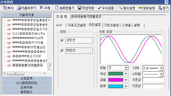Select the @@@분봉10엔밸로프 indicator

(28, 65)
